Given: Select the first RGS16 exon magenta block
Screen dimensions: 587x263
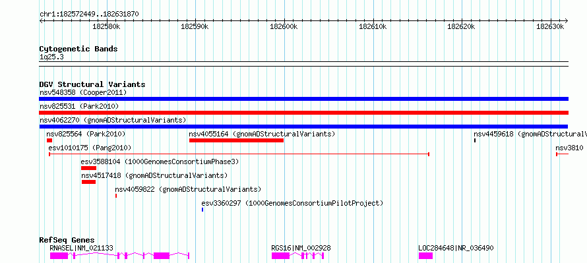Looking at the screenshot, I should [x=280, y=256].
